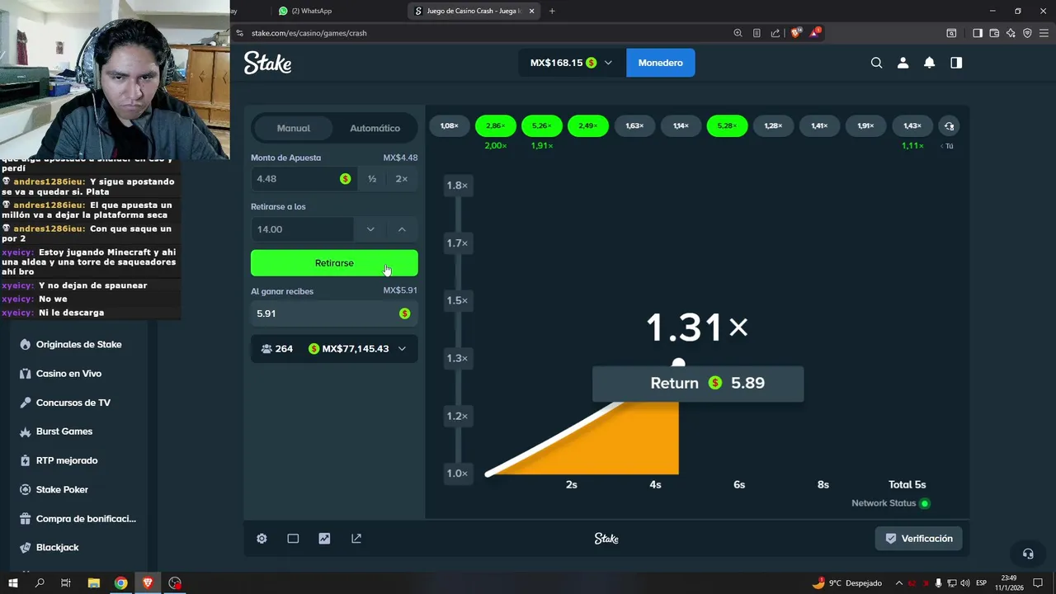Double the bet with 2× button
1056x594 pixels.
pyautogui.click(x=402, y=179)
